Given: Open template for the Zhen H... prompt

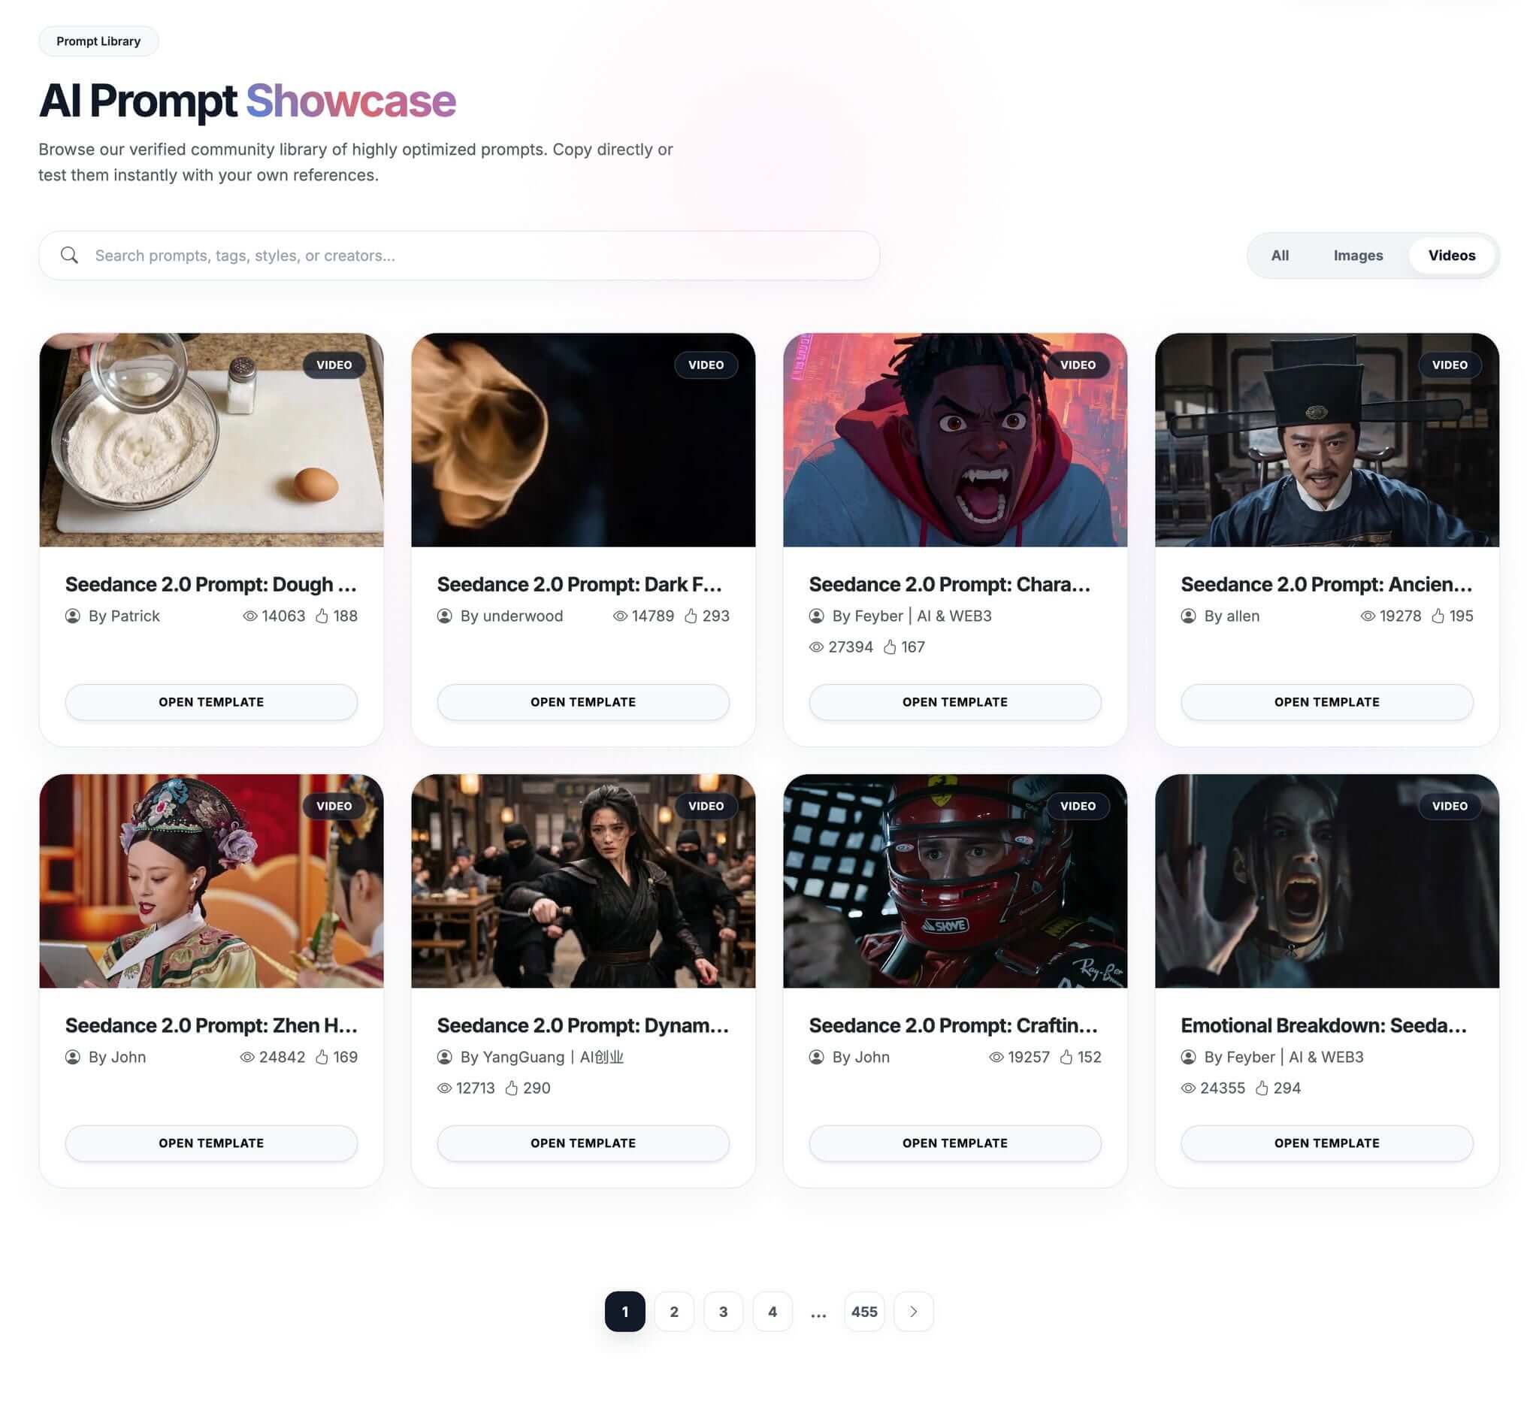Looking at the screenshot, I should tap(211, 1143).
